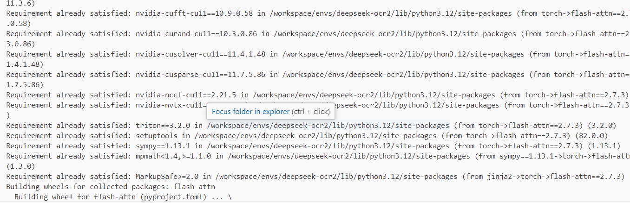
Task: Click the text 'nvidia-nccl-cu11==2.21.5'
Action: tap(186, 95)
